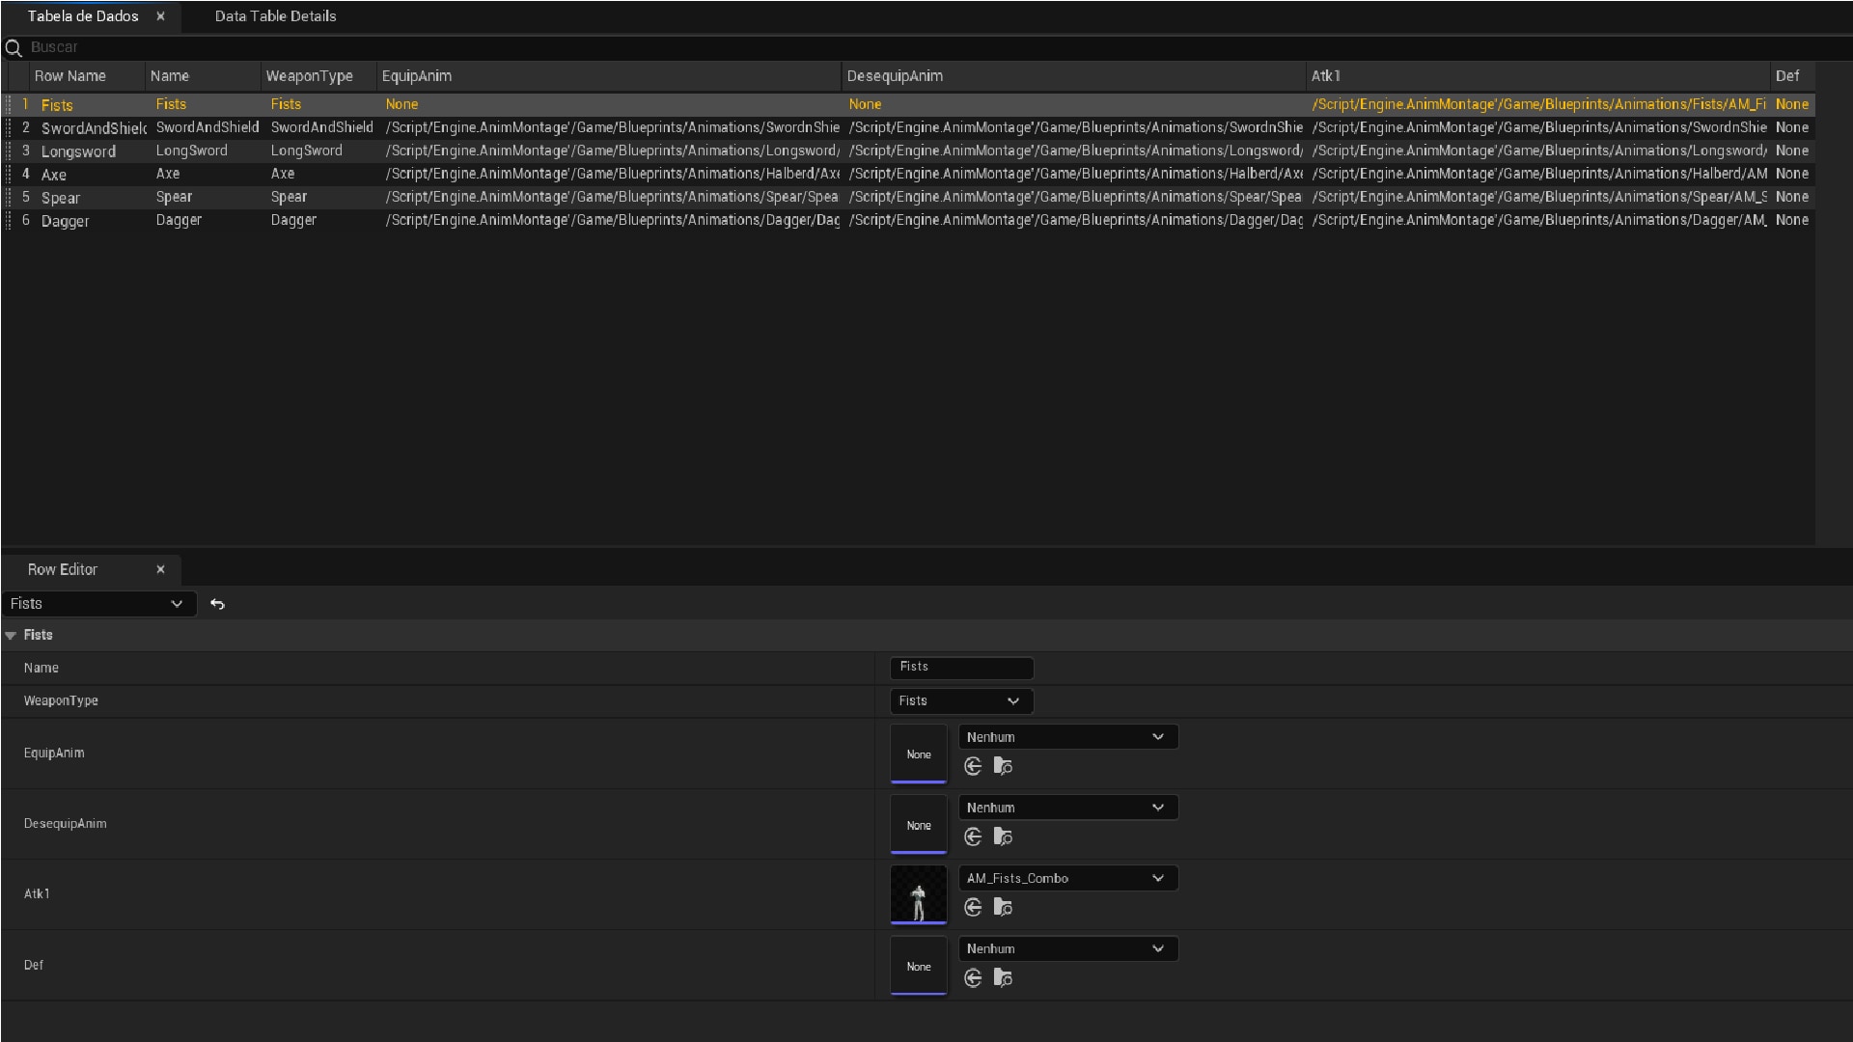This screenshot has height=1042, width=1853.
Task: Click the Name field containing Fists
Action: 961,667
